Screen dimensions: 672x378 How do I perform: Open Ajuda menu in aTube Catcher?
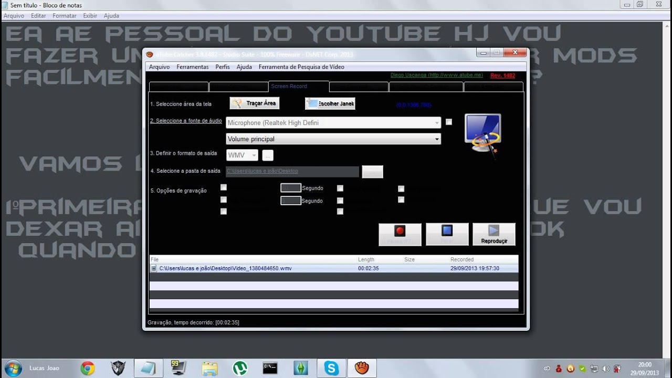click(x=244, y=67)
